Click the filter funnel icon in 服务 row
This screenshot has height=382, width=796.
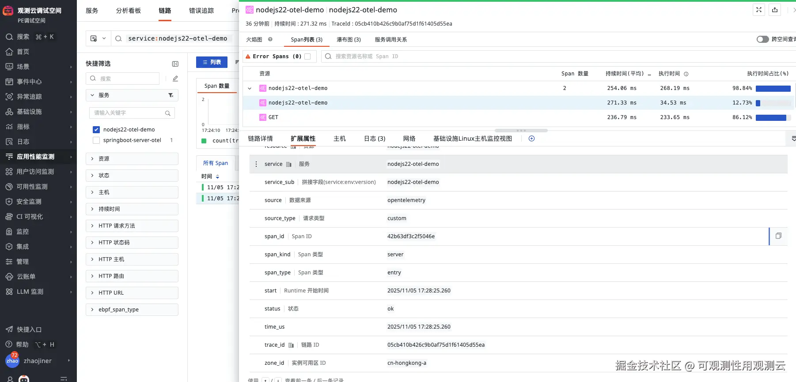[171, 95]
